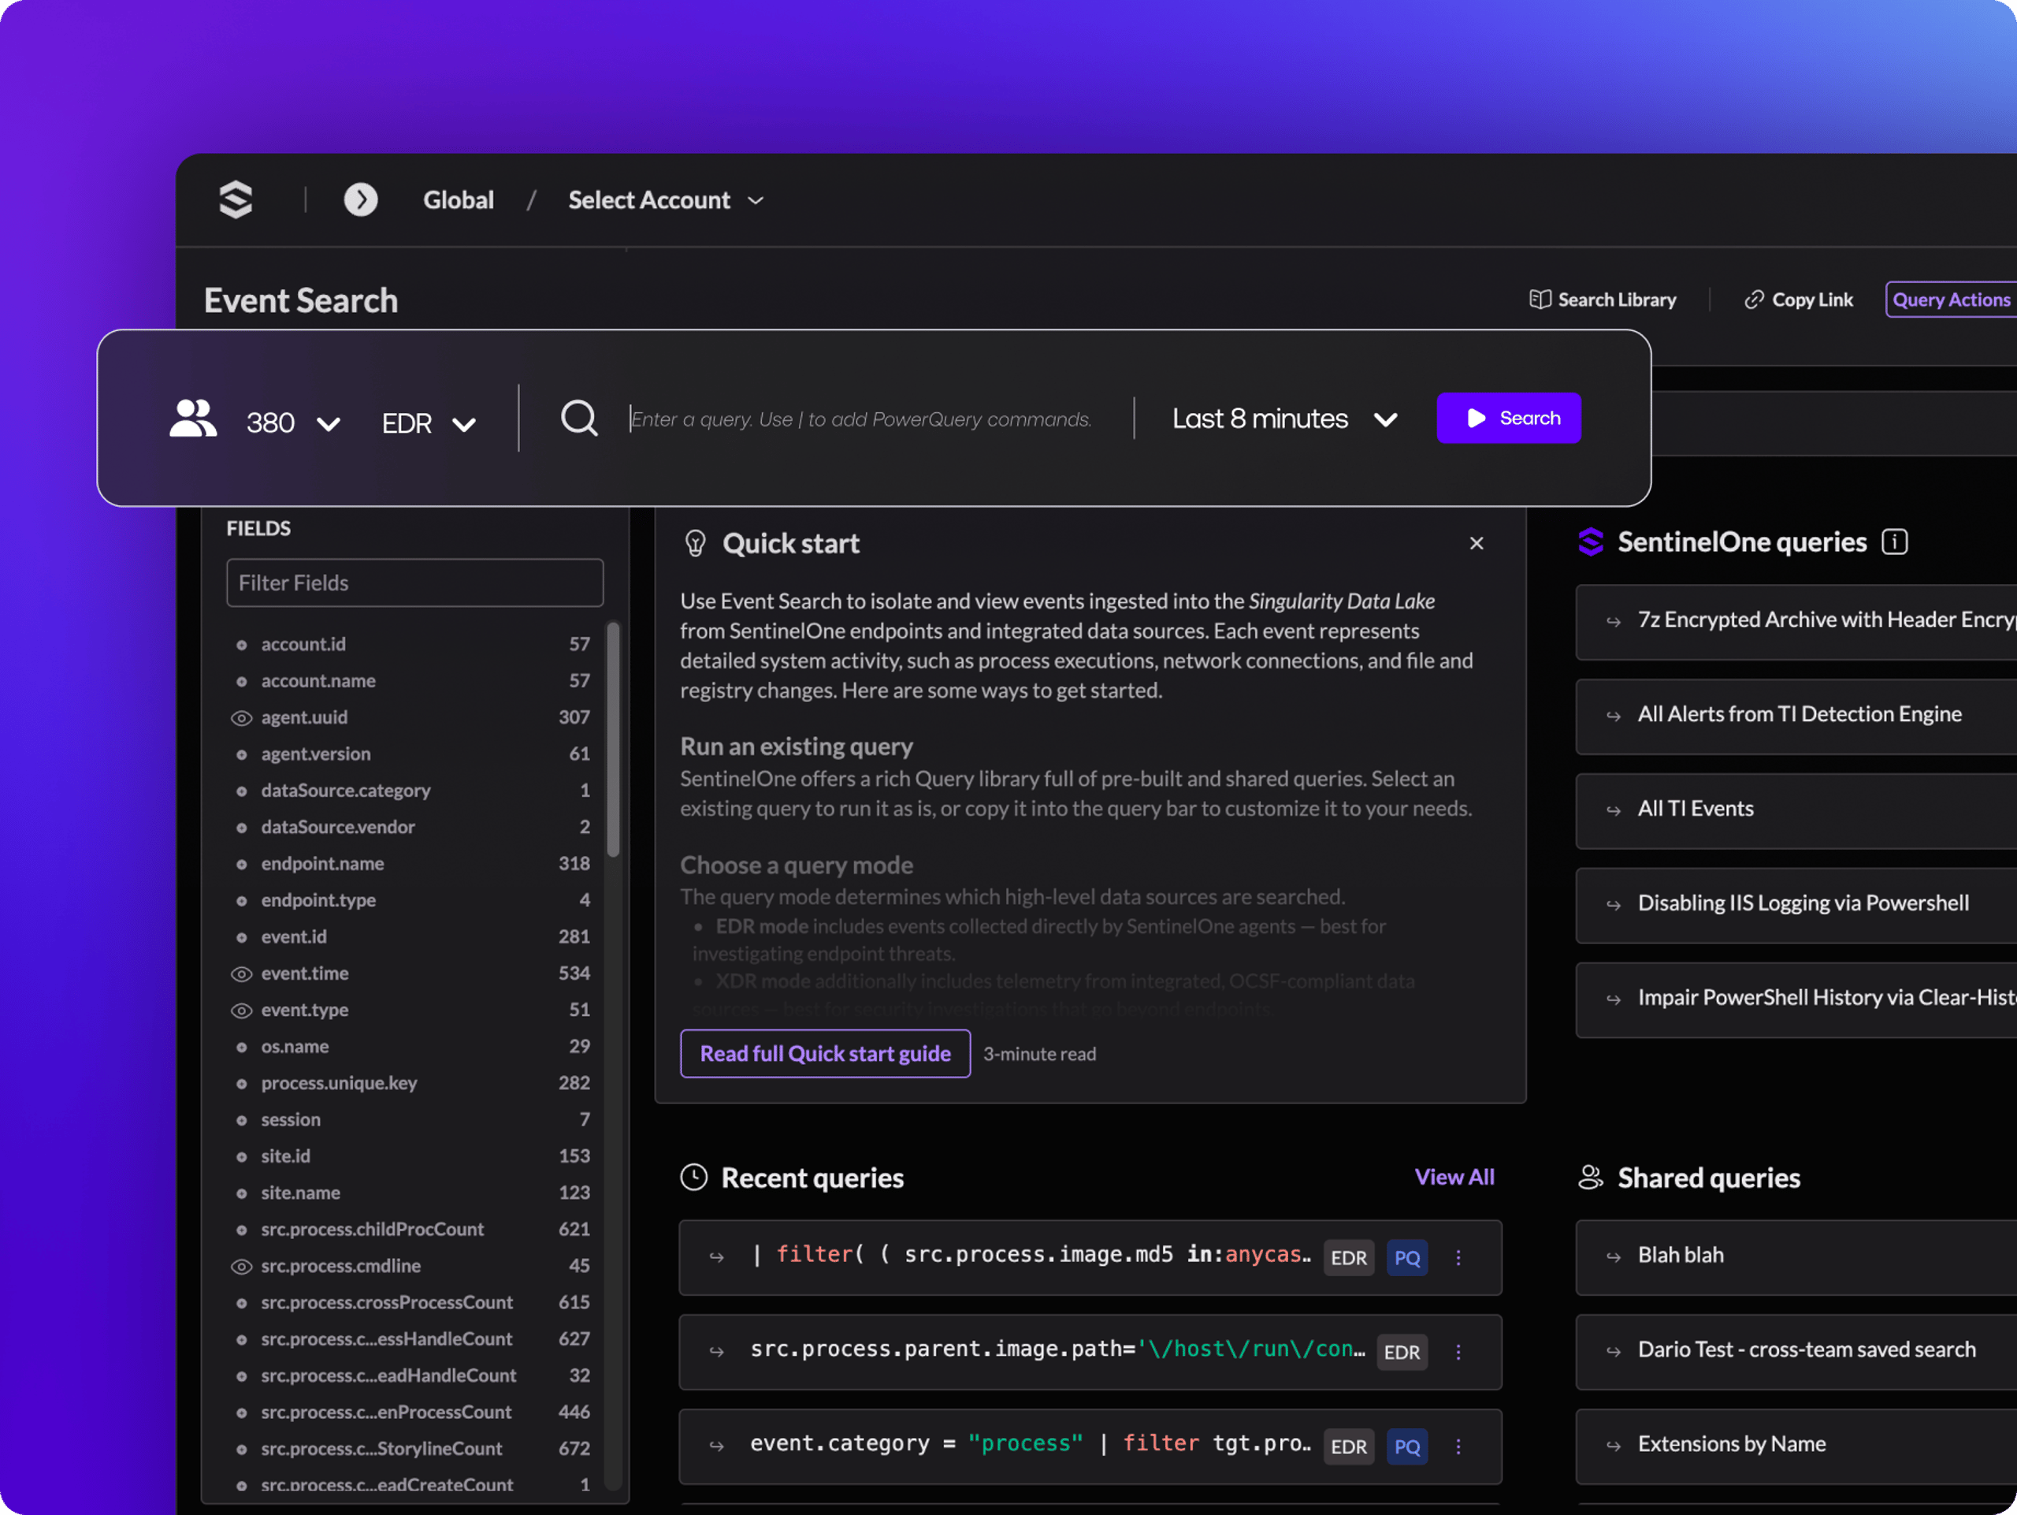Click the PQ tag on event.category query

1407,1446
